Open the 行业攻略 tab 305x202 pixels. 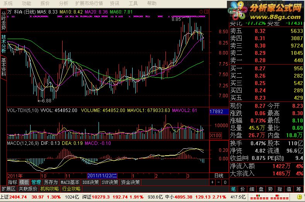tap(71, 189)
